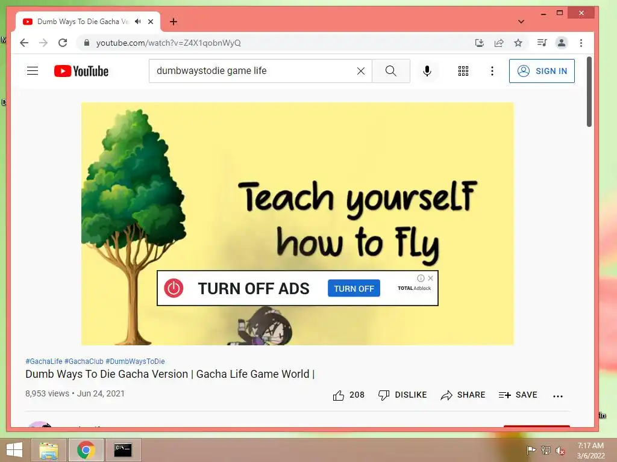Click the Action Center flag icon
617x462 pixels.
(x=531, y=450)
